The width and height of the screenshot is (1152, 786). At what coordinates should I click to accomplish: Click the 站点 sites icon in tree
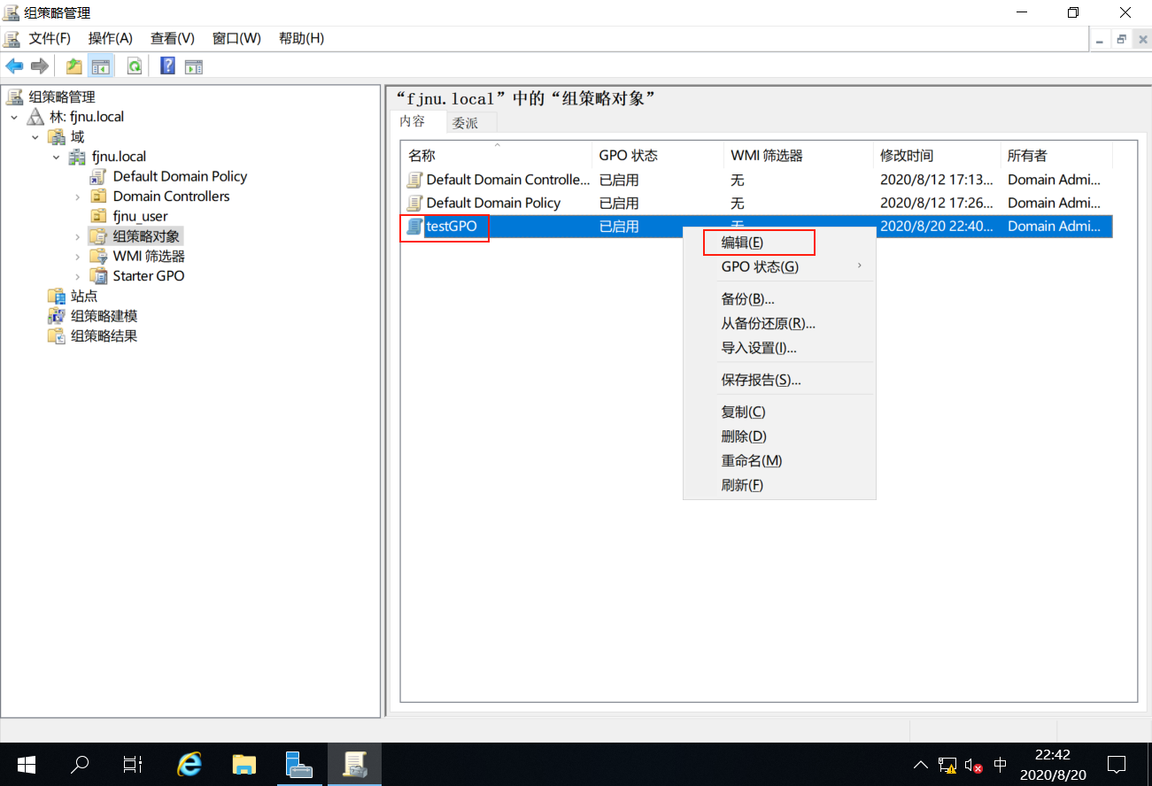tap(57, 296)
